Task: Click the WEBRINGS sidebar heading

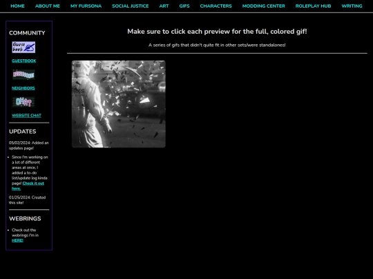Action: tap(25, 218)
